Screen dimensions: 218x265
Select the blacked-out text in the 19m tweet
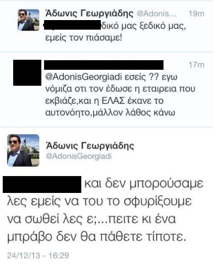(x=72, y=25)
